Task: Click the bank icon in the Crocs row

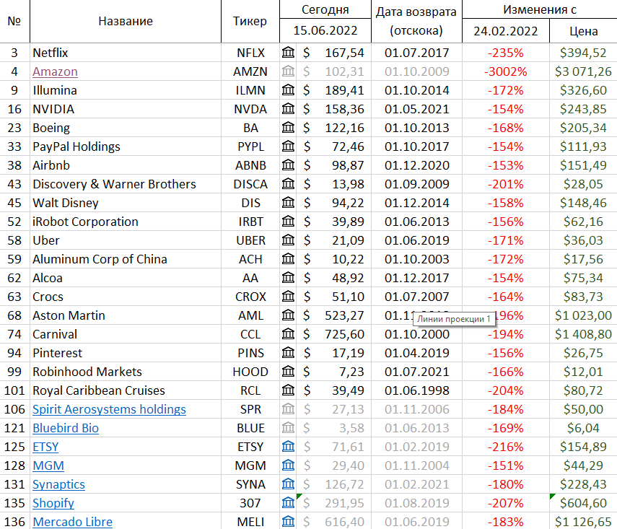Action: tap(288, 297)
